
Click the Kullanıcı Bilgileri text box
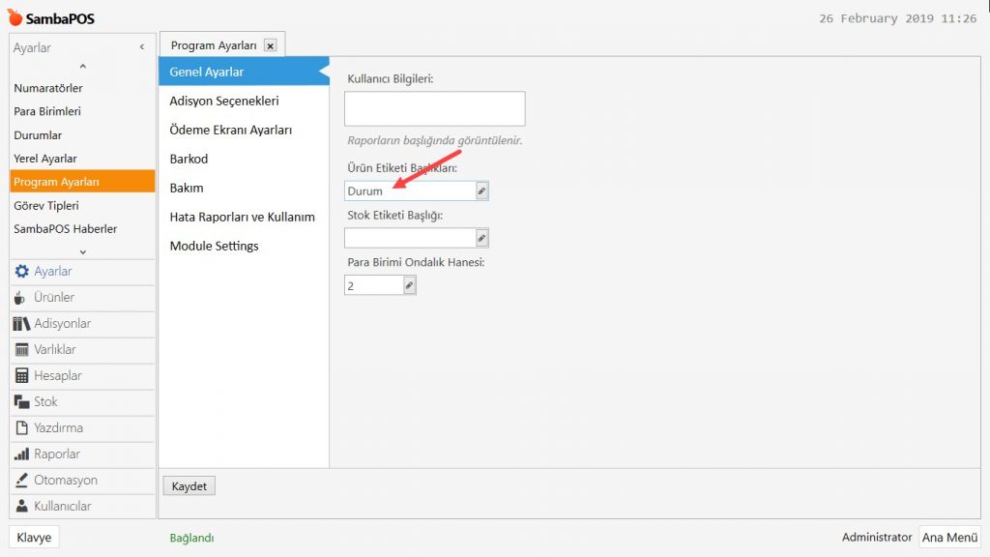click(434, 108)
